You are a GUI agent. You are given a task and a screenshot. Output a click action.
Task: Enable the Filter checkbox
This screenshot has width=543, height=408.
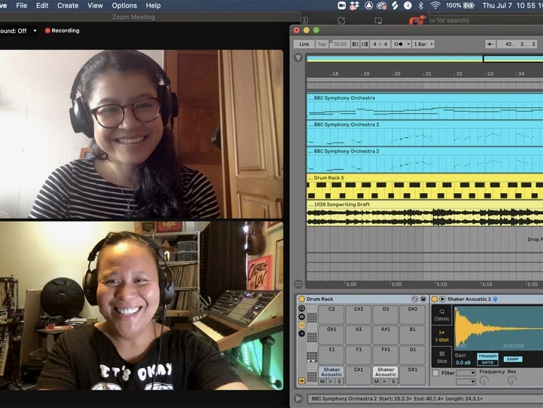coord(435,373)
